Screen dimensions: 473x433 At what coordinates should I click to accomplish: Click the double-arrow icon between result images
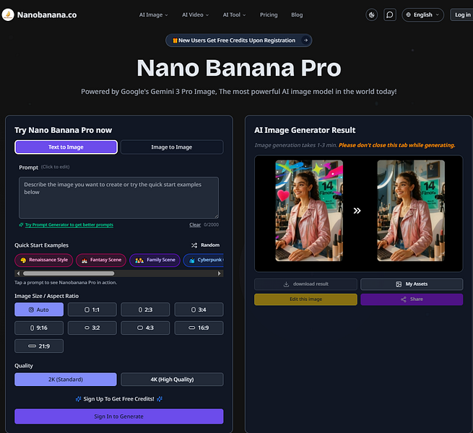click(x=357, y=211)
